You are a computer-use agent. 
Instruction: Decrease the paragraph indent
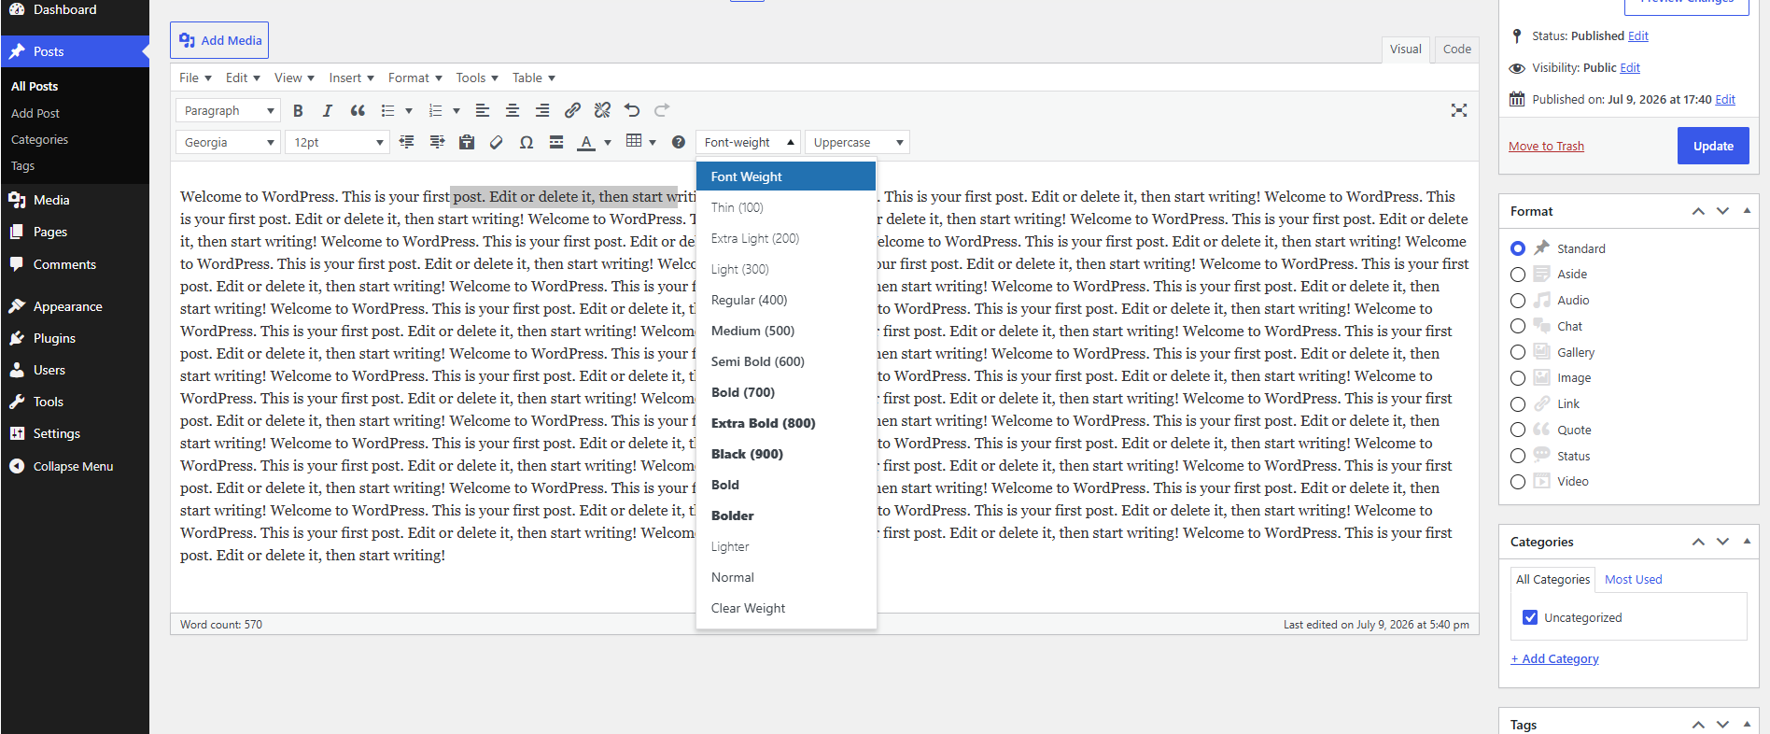[x=407, y=142]
